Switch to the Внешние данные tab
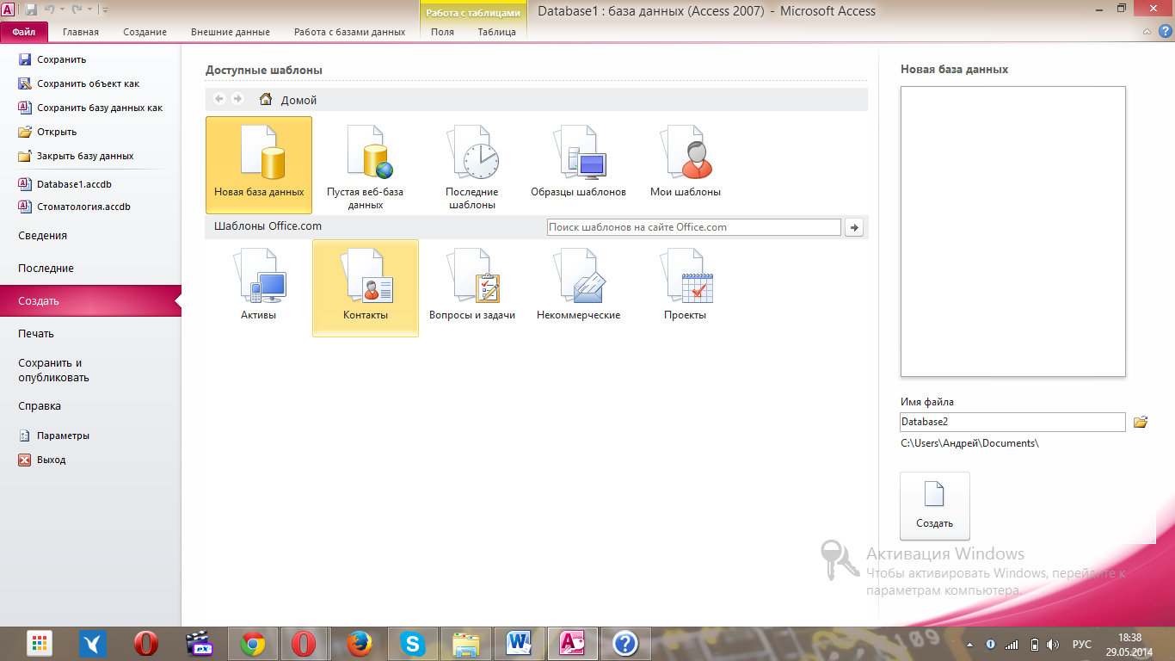Viewport: 1175px width, 661px height. 231,32
